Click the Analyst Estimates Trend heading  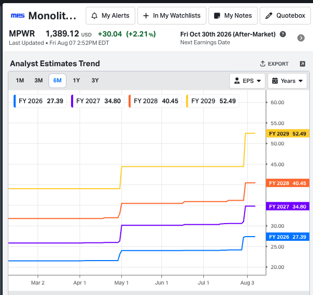[x=55, y=64]
